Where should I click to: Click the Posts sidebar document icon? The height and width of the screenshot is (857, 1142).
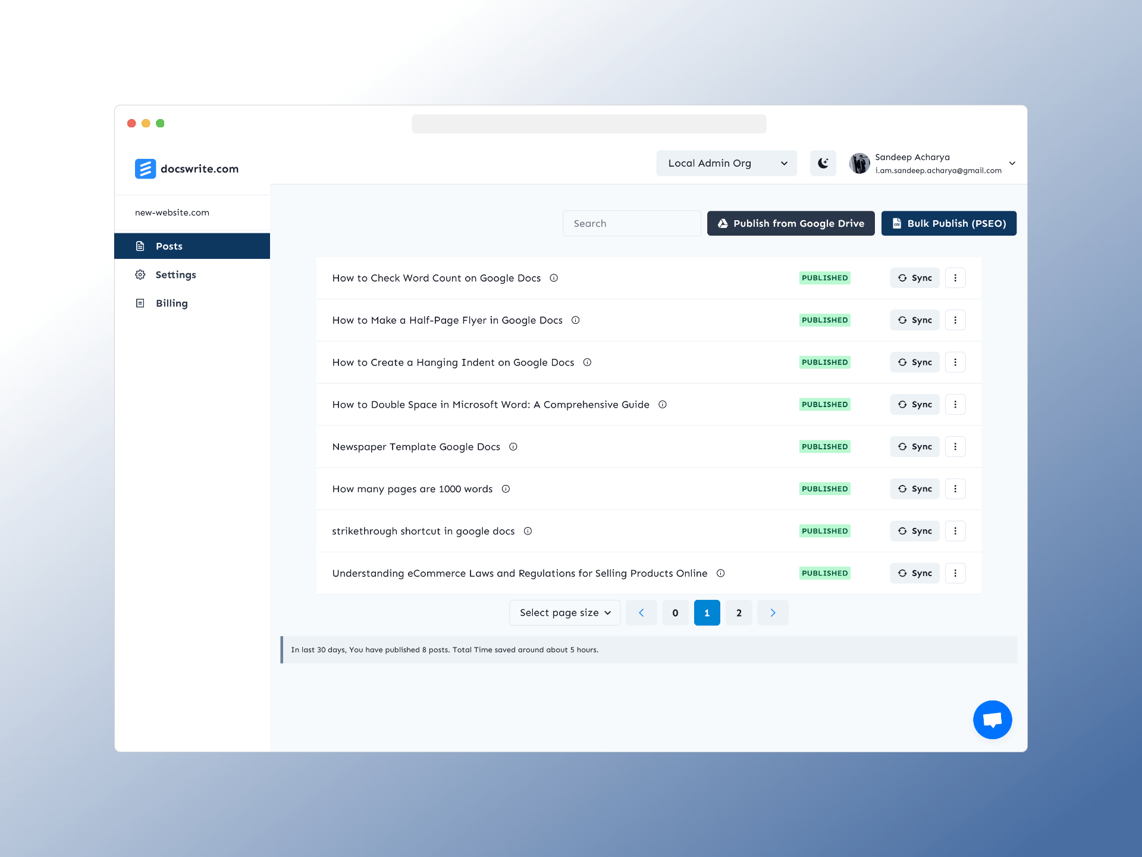pyautogui.click(x=140, y=246)
